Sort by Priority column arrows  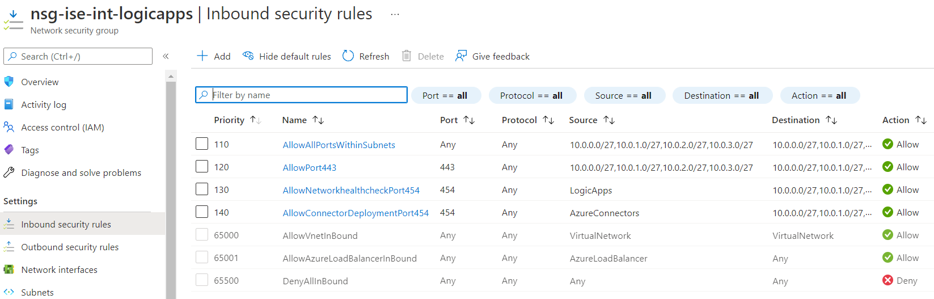click(x=256, y=120)
